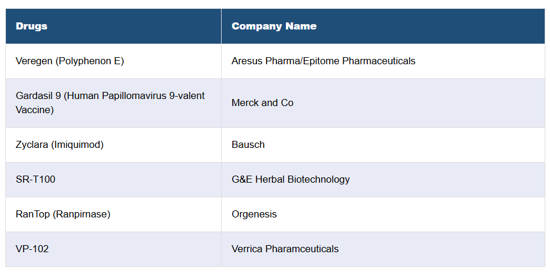Click the RanTop drug name
This screenshot has width=550, height=274.
[33, 214]
